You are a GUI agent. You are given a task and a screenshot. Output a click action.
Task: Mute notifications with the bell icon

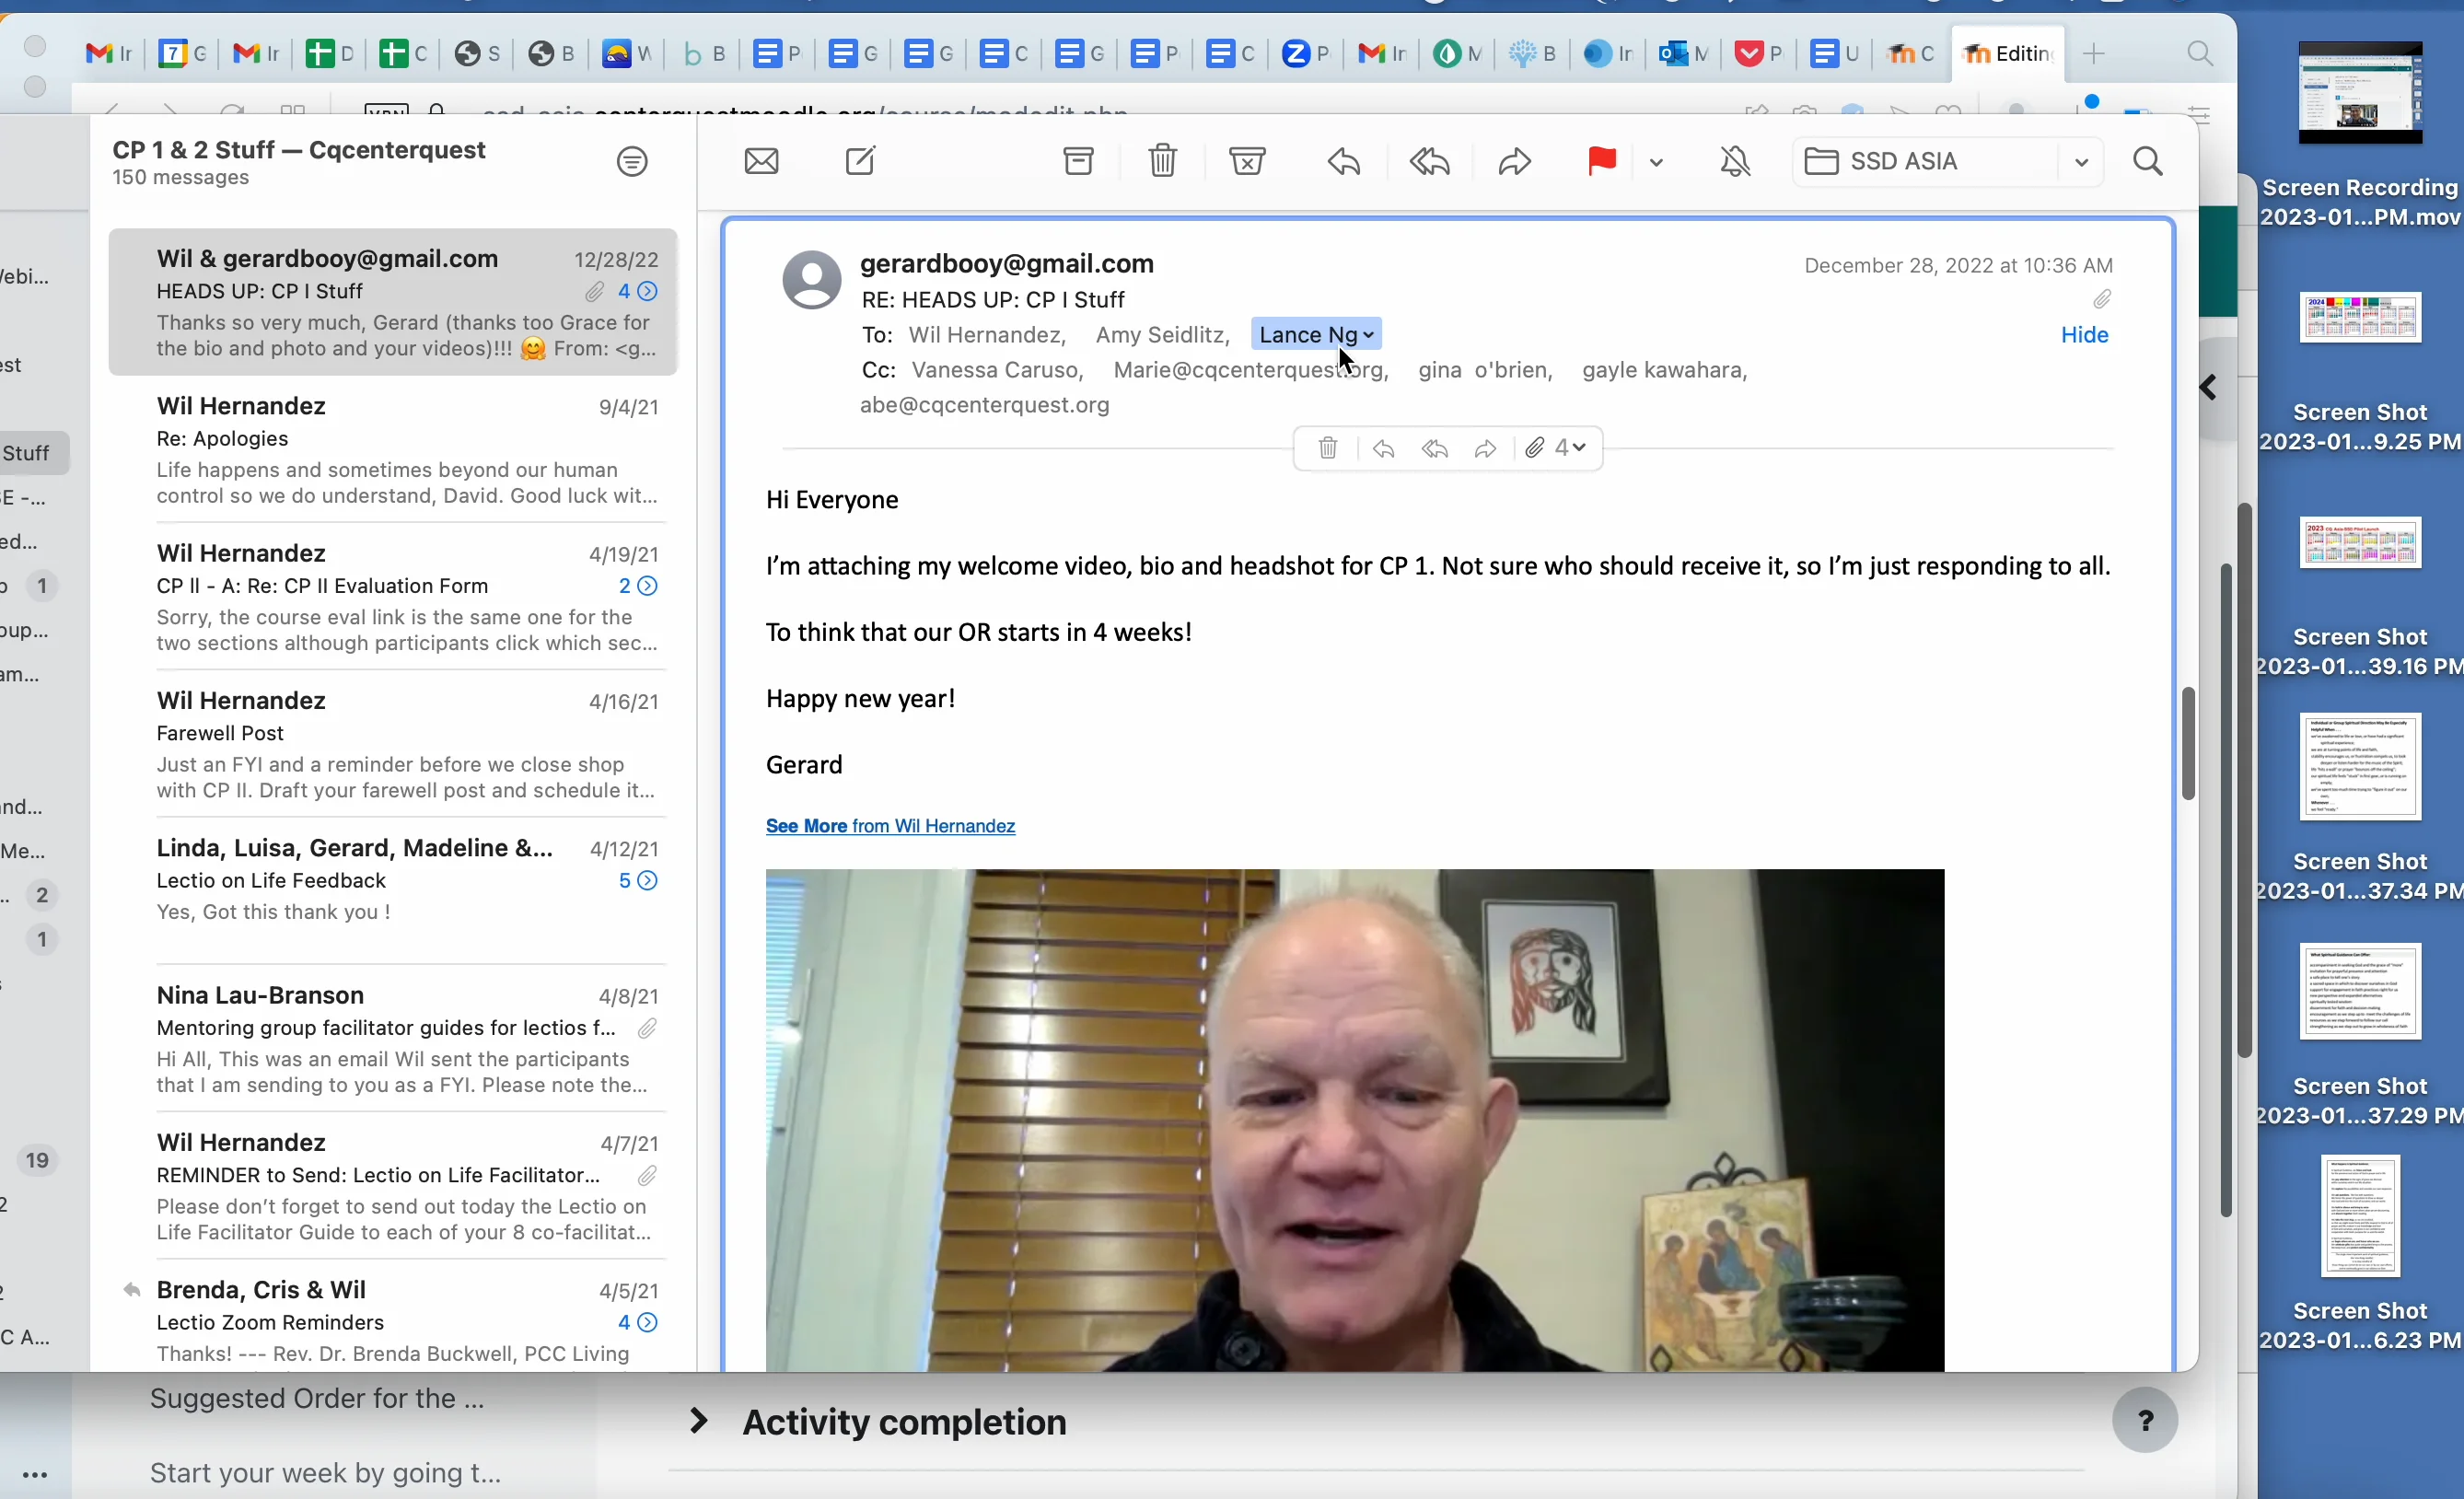[1735, 161]
